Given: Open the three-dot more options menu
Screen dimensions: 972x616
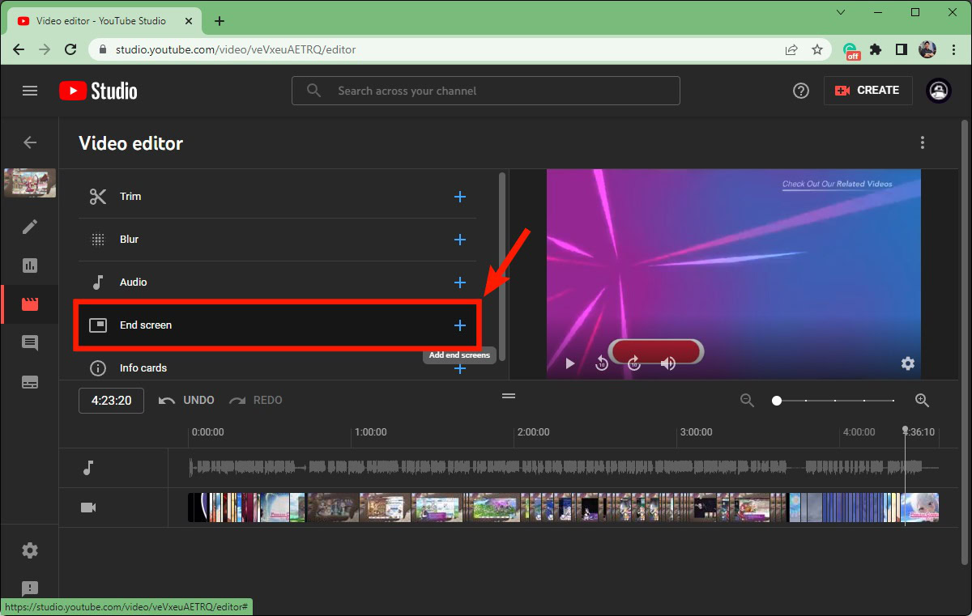Looking at the screenshot, I should (x=922, y=143).
